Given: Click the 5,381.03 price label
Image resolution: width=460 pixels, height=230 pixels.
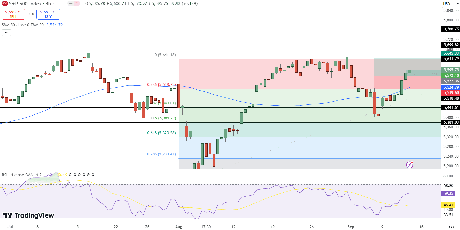Looking at the screenshot, I should point(450,122).
